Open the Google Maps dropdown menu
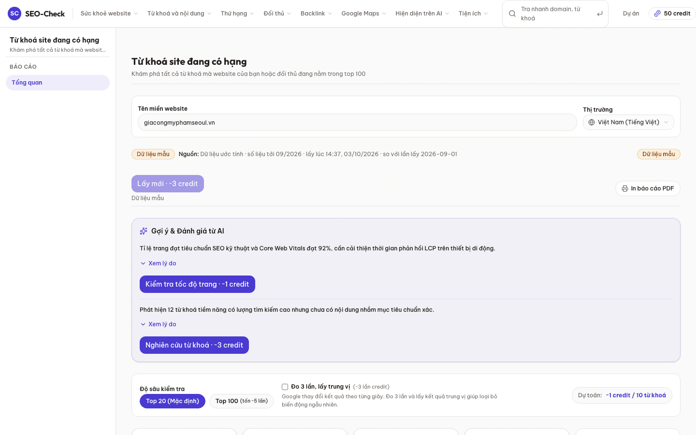The width and height of the screenshot is (696, 435). point(364,14)
